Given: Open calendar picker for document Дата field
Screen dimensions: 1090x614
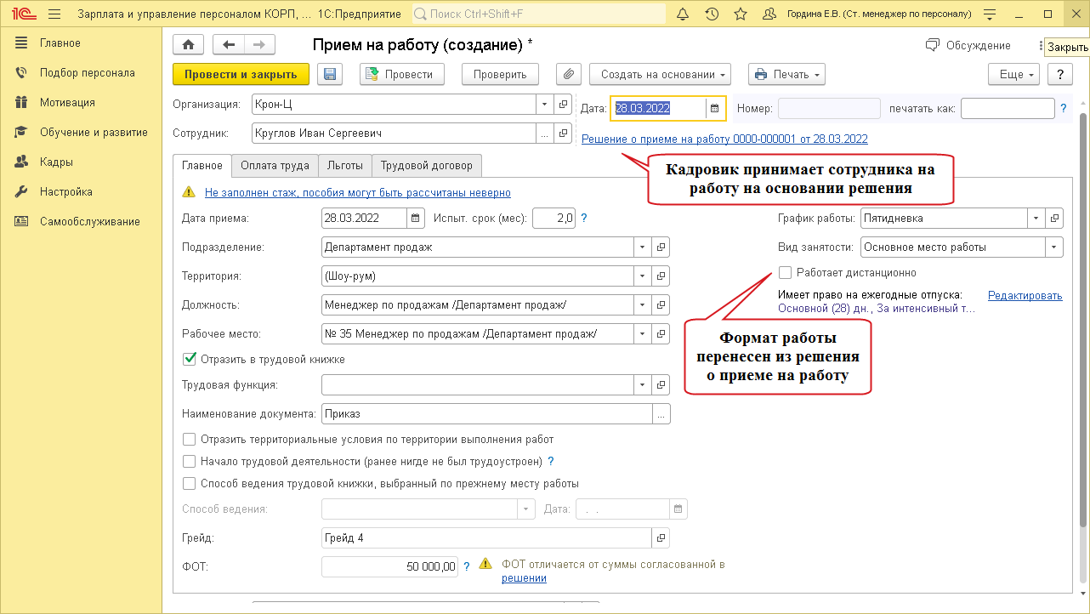Looking at the screenshot, I should [x=715, y=109].
